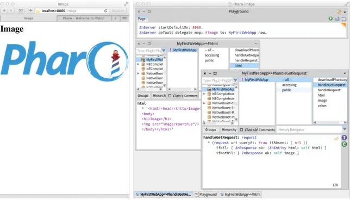Open window menu arrow of the #html browser

click(x=256, y=43)
